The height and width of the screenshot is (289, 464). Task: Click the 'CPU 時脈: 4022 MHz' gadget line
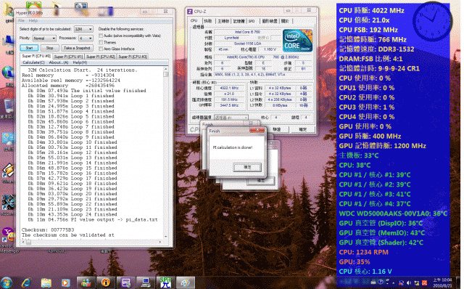click(371, 10)
